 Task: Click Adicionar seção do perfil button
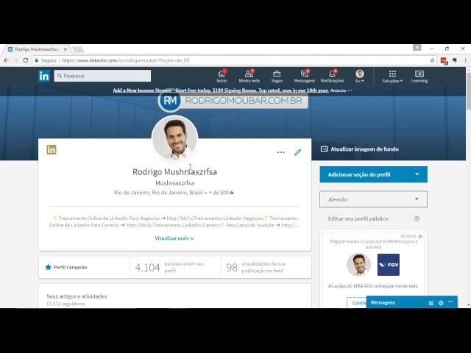click(x=373, y=174)
